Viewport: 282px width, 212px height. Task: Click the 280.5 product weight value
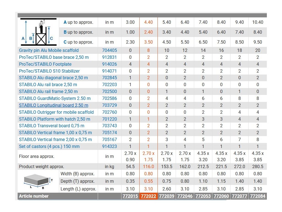[x=258, y=166]
